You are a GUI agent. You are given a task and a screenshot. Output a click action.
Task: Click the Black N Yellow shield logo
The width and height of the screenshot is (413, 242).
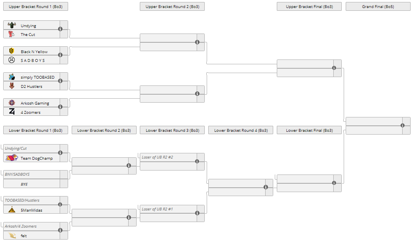click(12, 51)
